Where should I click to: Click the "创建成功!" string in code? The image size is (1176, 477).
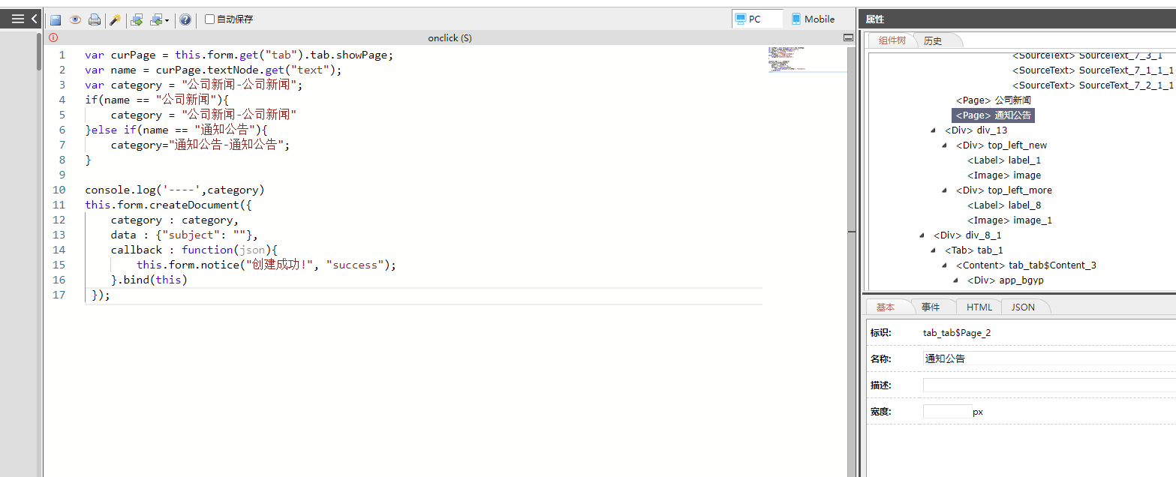281,265
